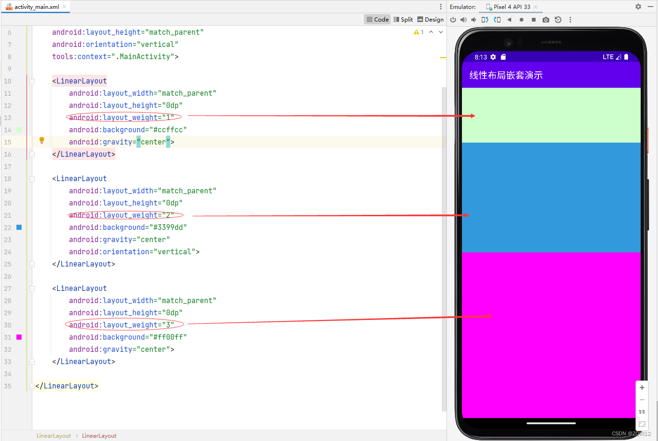Click line number 24 in gutter
The width and height of the screenshot is (658, 441).
8,252
